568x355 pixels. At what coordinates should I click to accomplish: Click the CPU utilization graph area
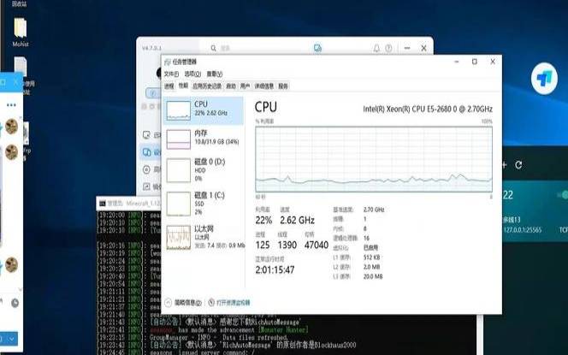(374, 157)
